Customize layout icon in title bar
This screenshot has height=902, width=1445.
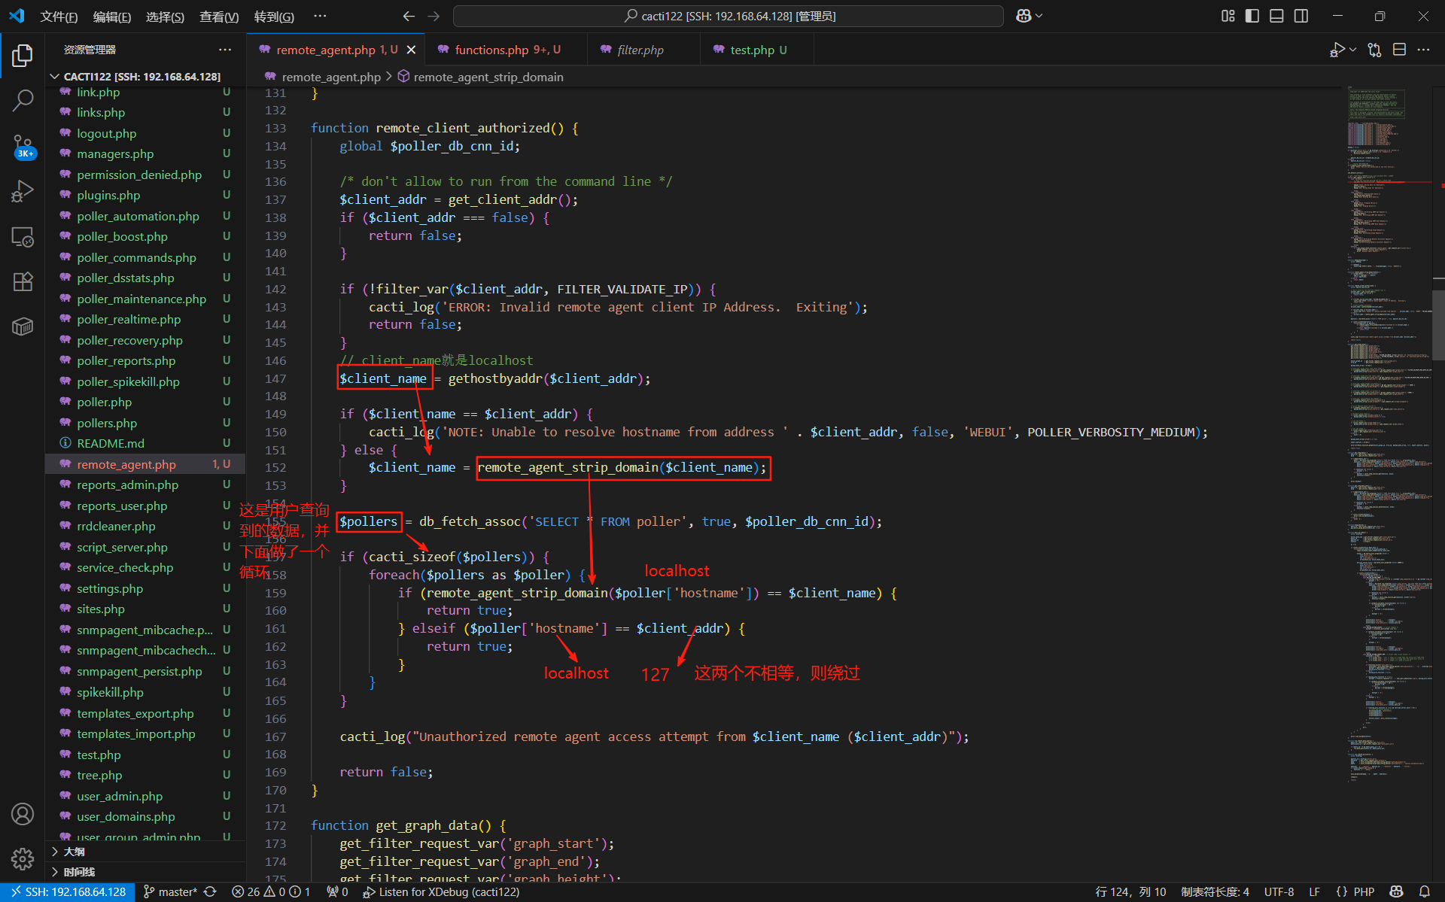coord(1227,16)
